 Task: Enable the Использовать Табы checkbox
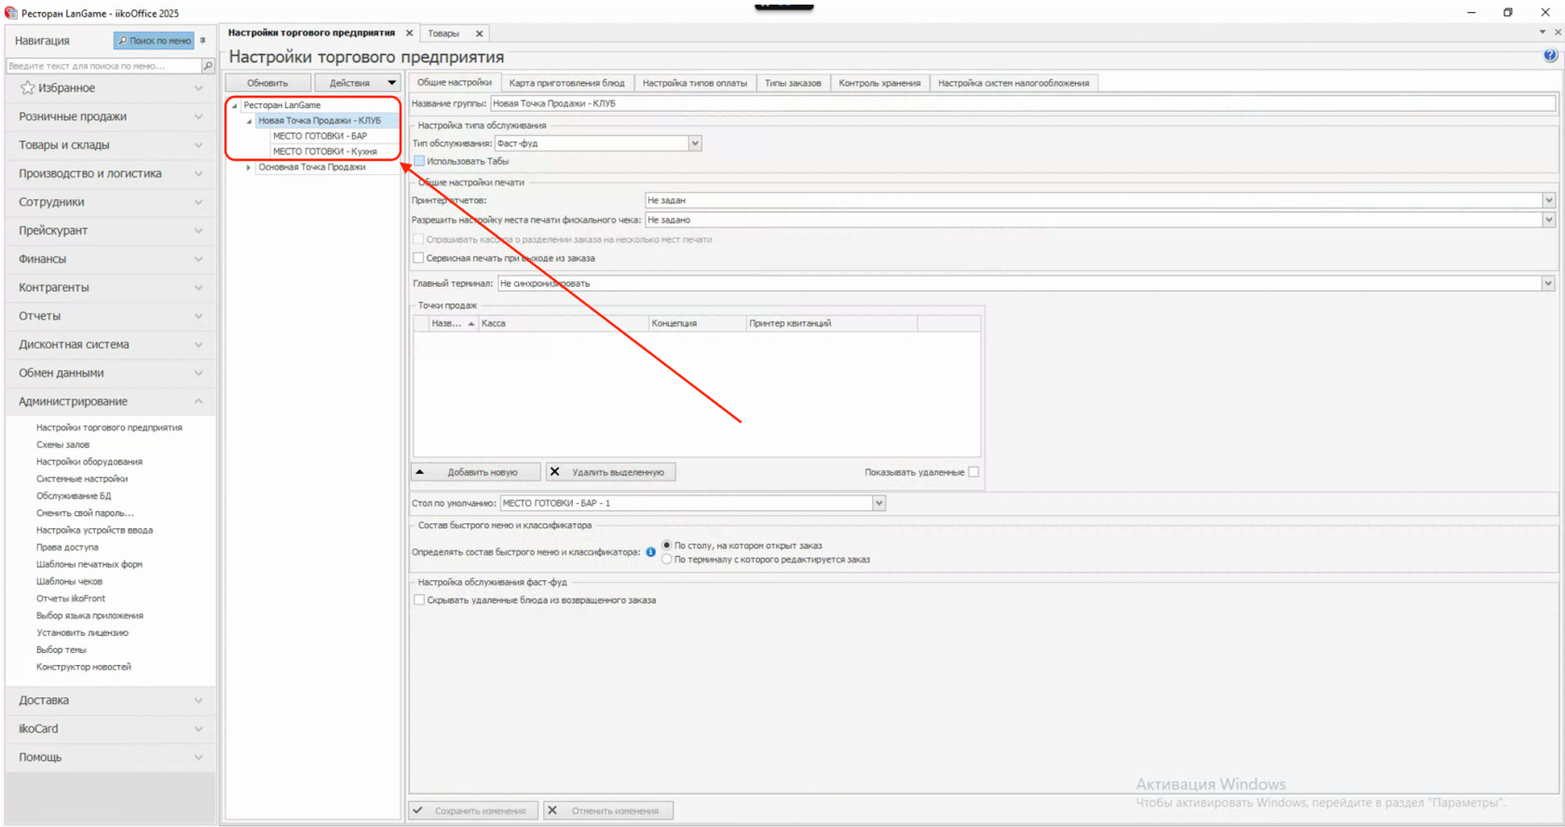point(419,161)
